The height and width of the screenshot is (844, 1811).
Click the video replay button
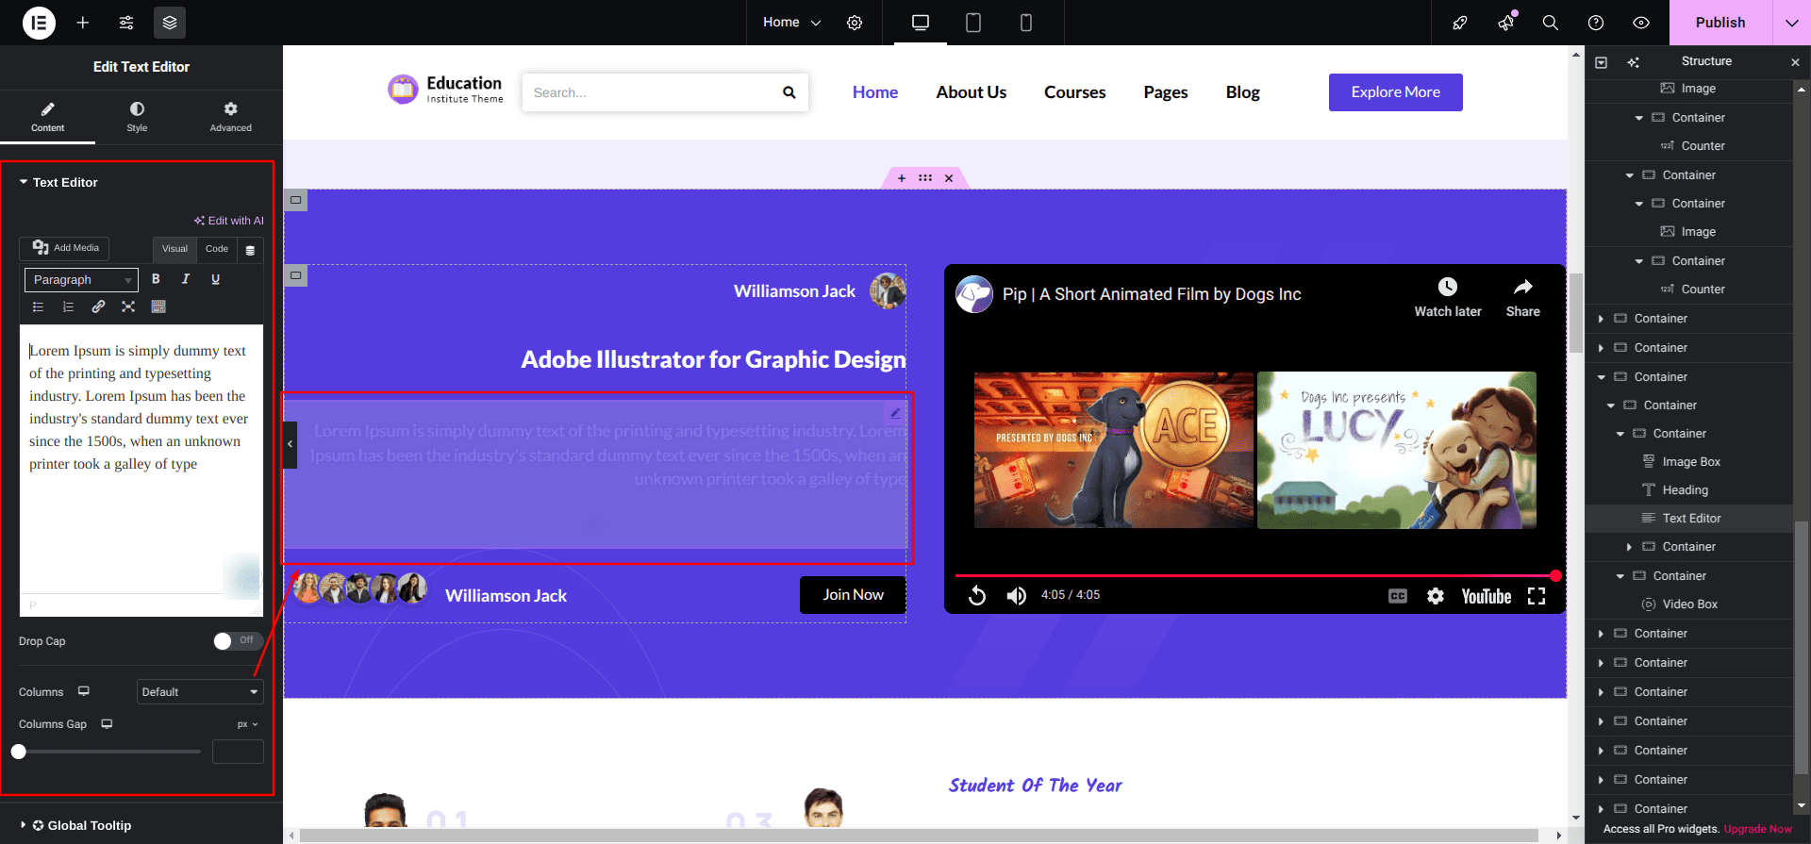pos(977,595)
